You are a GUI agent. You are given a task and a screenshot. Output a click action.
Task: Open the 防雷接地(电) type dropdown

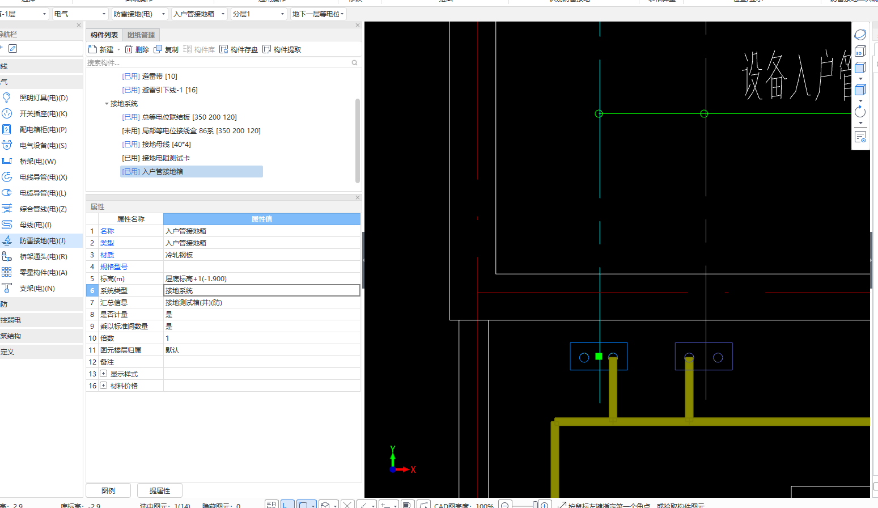(x=139, y=14)
